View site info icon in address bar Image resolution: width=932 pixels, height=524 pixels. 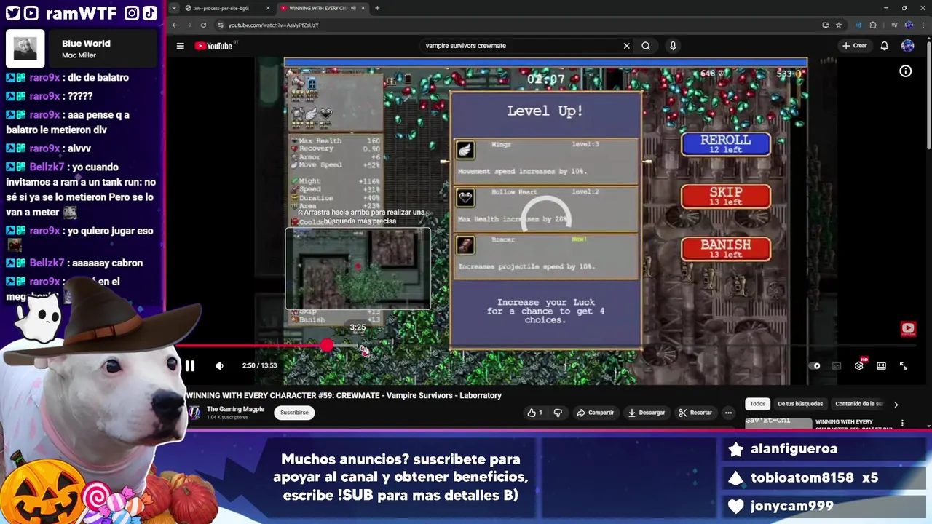(220, 25)
